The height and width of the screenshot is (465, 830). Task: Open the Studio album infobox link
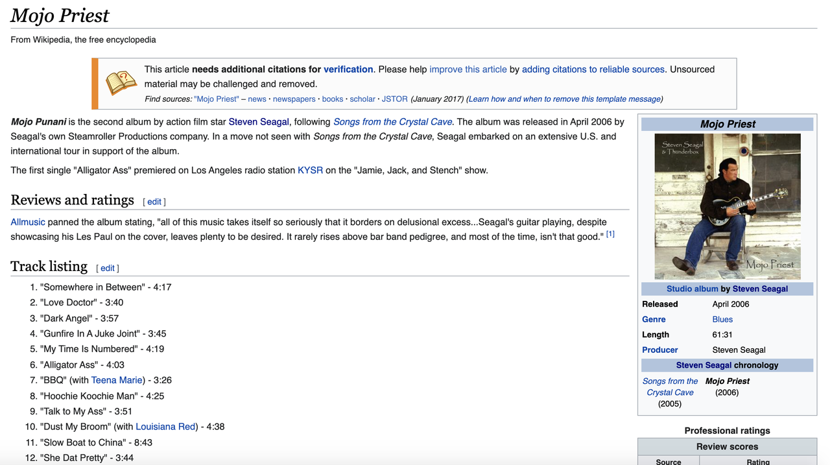point(692,289)
